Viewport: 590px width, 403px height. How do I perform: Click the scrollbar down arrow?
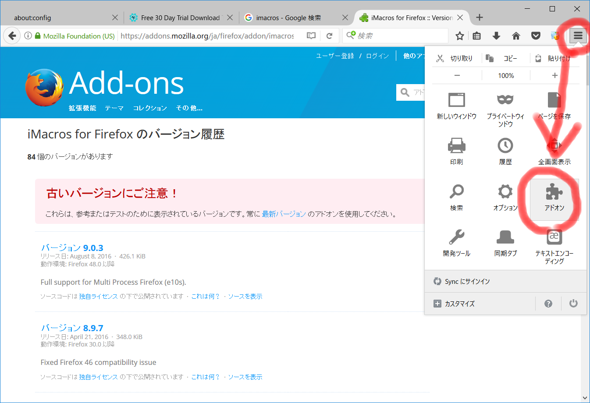pyautogui.click(x=585, y=398)
